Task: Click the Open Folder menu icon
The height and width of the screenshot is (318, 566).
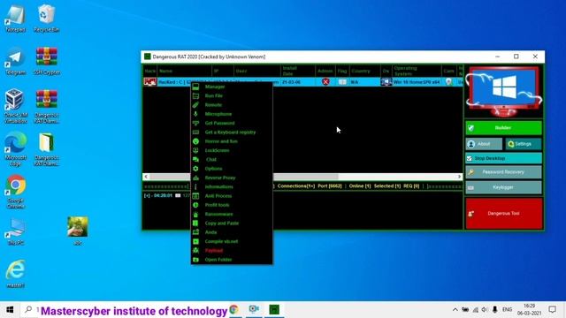Action: click(x=195, y=260)
